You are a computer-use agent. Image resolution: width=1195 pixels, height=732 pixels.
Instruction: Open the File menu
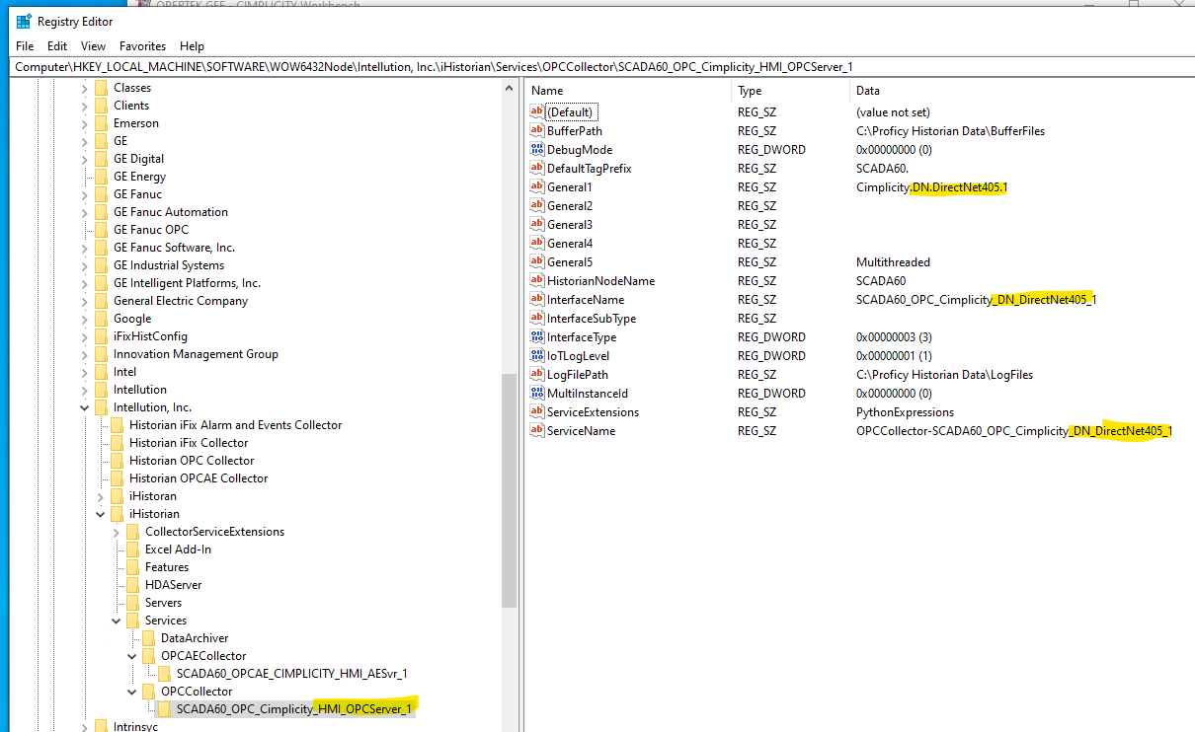pos(25,46)
